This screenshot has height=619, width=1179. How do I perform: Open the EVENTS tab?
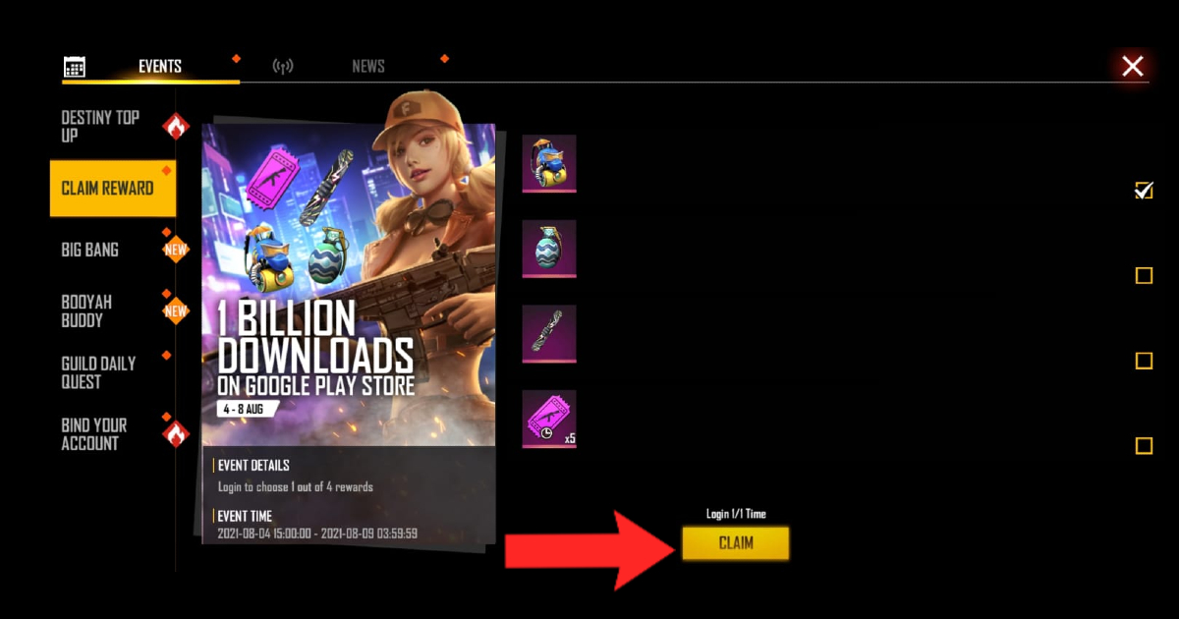[x=160, y=67]
